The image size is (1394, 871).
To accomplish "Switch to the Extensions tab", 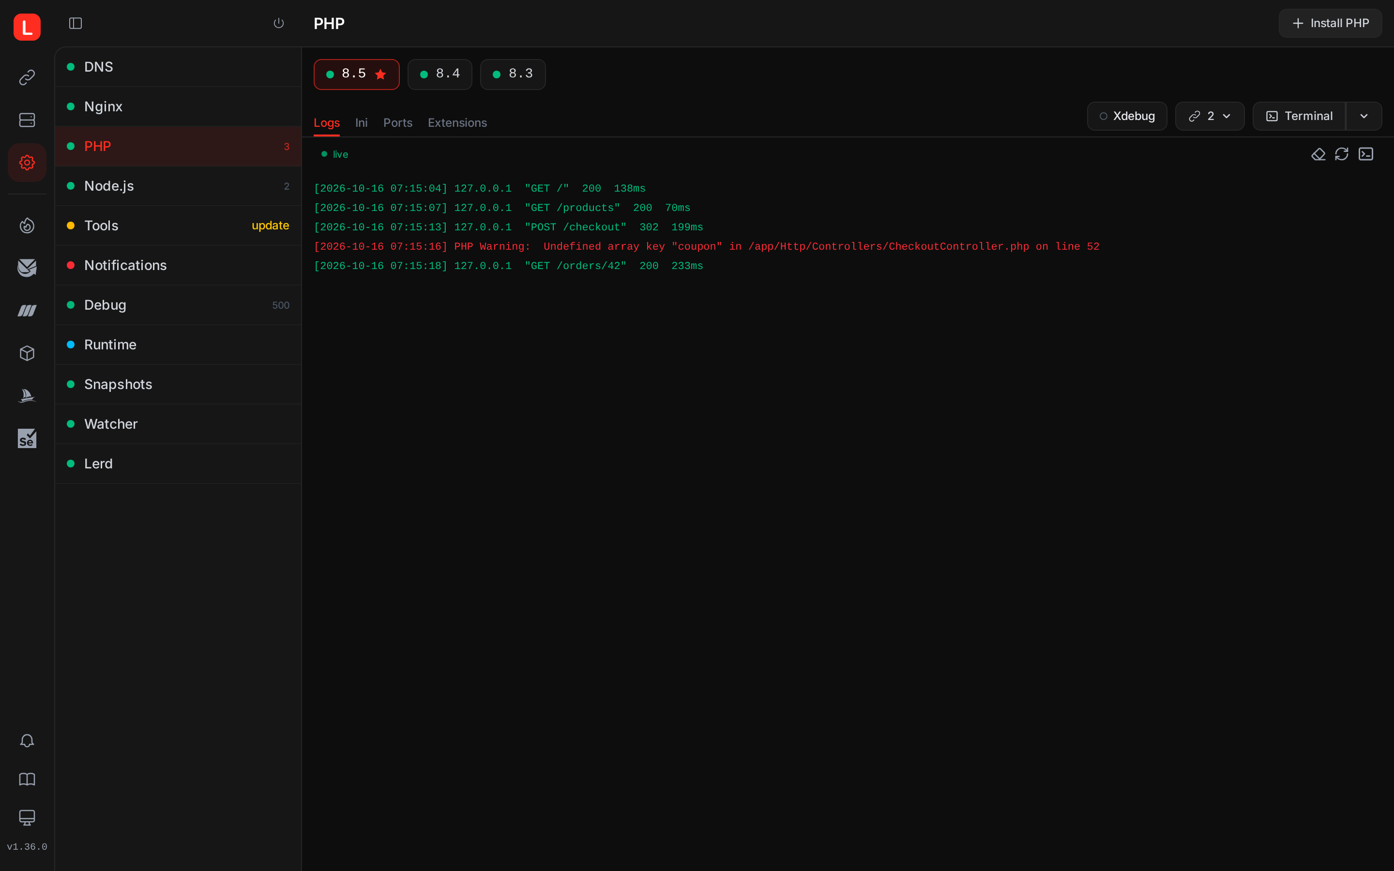I will point(457,123).
